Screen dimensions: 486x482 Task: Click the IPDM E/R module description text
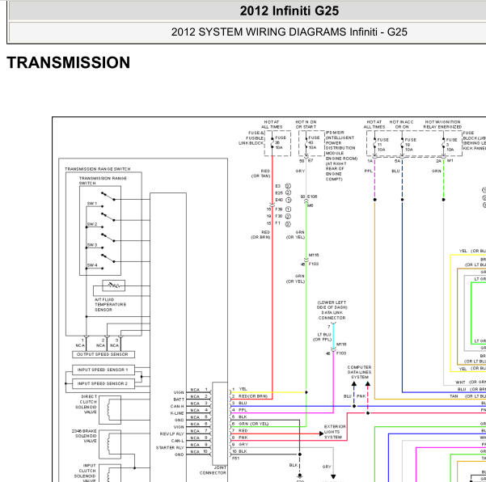tap(341, 155)
